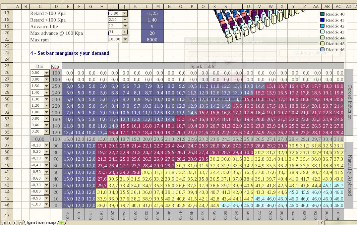Select the Spark Table header cell

pyautogui.click(x=203, y=66)
